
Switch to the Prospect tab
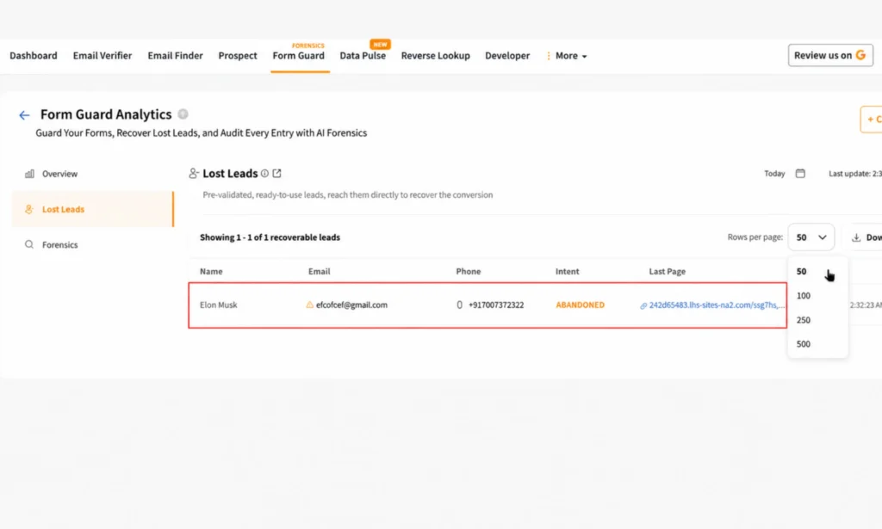coord(238,56)
